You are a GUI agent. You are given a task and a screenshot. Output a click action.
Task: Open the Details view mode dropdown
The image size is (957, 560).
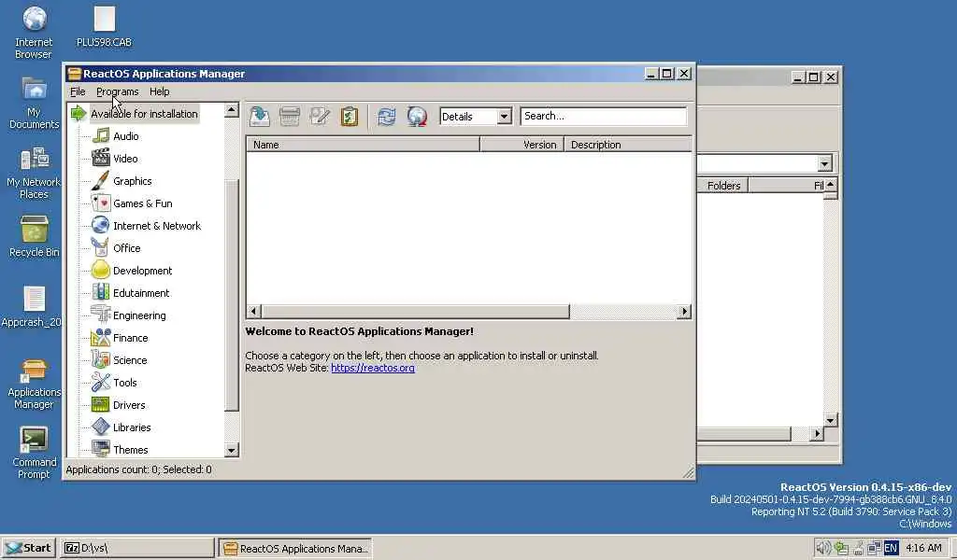[x=504, y=116]
